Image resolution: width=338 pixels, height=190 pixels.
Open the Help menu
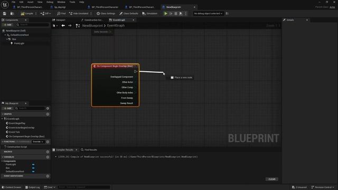click(x=81, y=2)
